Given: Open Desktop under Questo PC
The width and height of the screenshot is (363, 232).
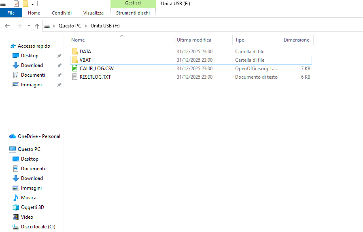Looking at the screenshot, I should click(x=30, y=159).
